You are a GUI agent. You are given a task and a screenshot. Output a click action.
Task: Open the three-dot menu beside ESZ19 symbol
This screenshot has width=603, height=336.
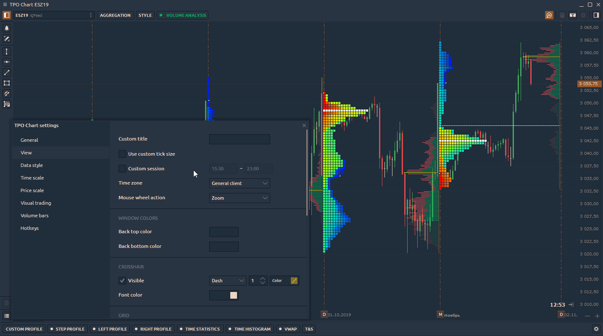[91, 15]
